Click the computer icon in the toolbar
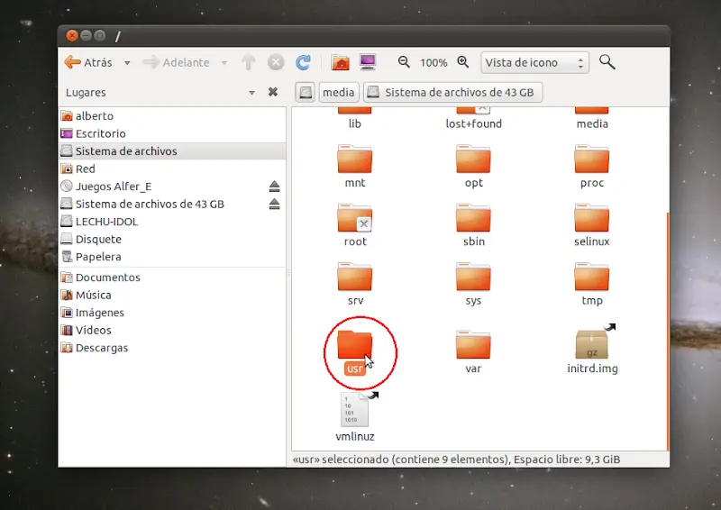The image size is (721, 510). (x=368, y=62)
